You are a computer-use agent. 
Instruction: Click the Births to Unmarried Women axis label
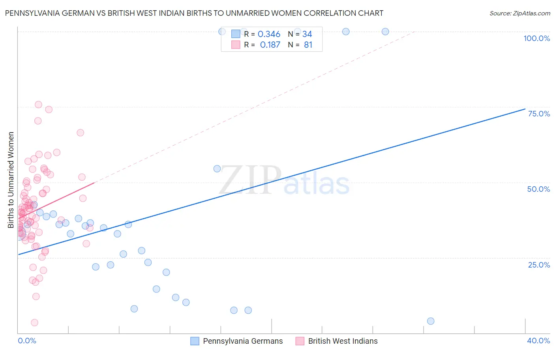coord(11,180)
